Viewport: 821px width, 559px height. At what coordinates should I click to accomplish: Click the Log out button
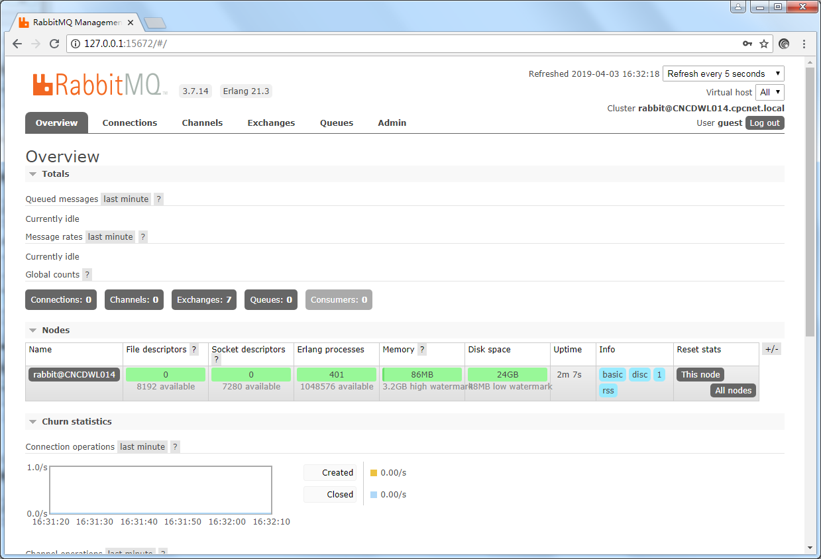pyautogui.click(x=765, y=123)
